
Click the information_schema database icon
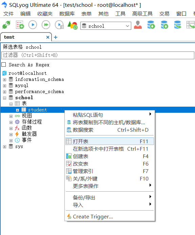11,79
